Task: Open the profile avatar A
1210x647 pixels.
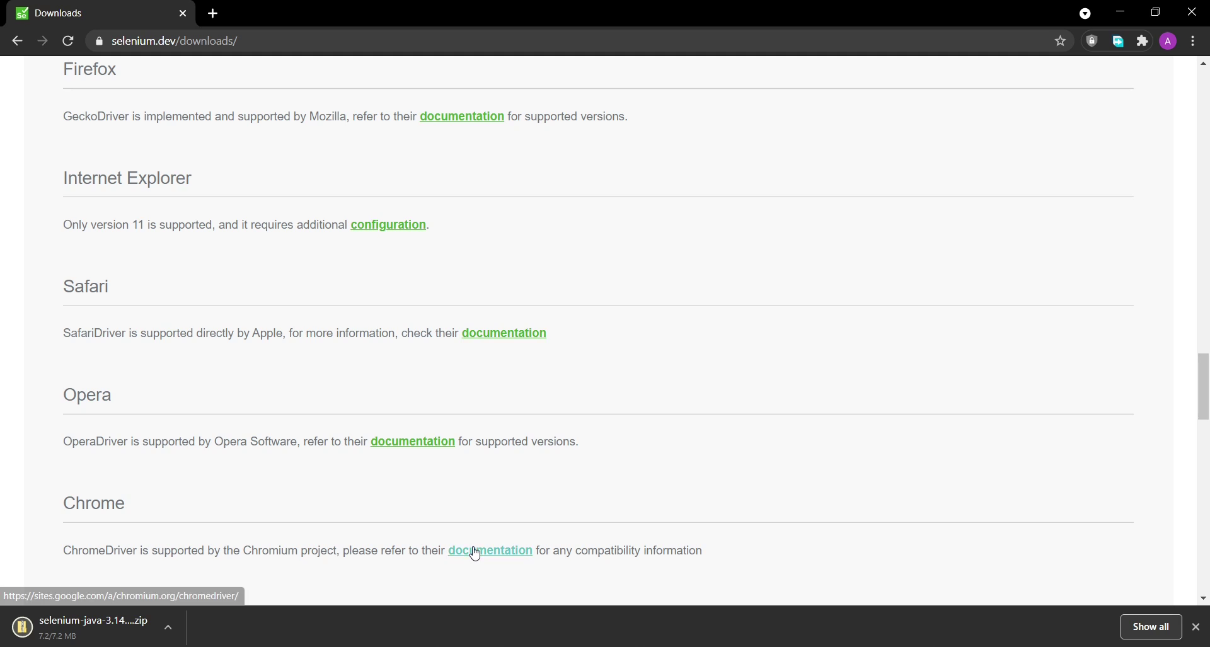Action: tap(1168, 41)
